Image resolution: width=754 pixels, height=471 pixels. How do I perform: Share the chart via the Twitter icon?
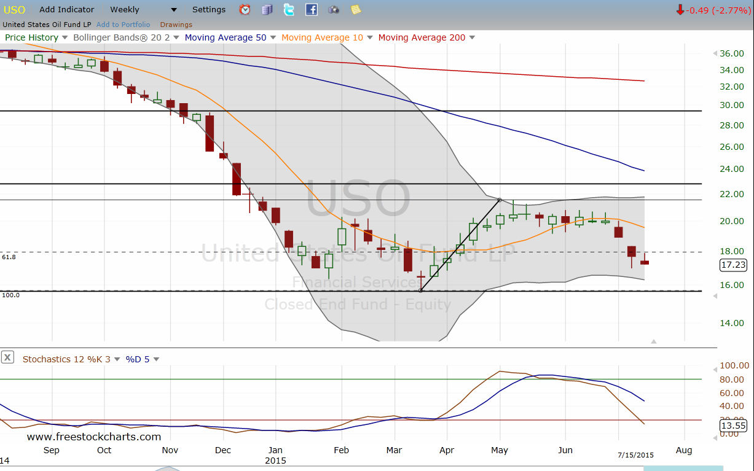pos(289,9)
